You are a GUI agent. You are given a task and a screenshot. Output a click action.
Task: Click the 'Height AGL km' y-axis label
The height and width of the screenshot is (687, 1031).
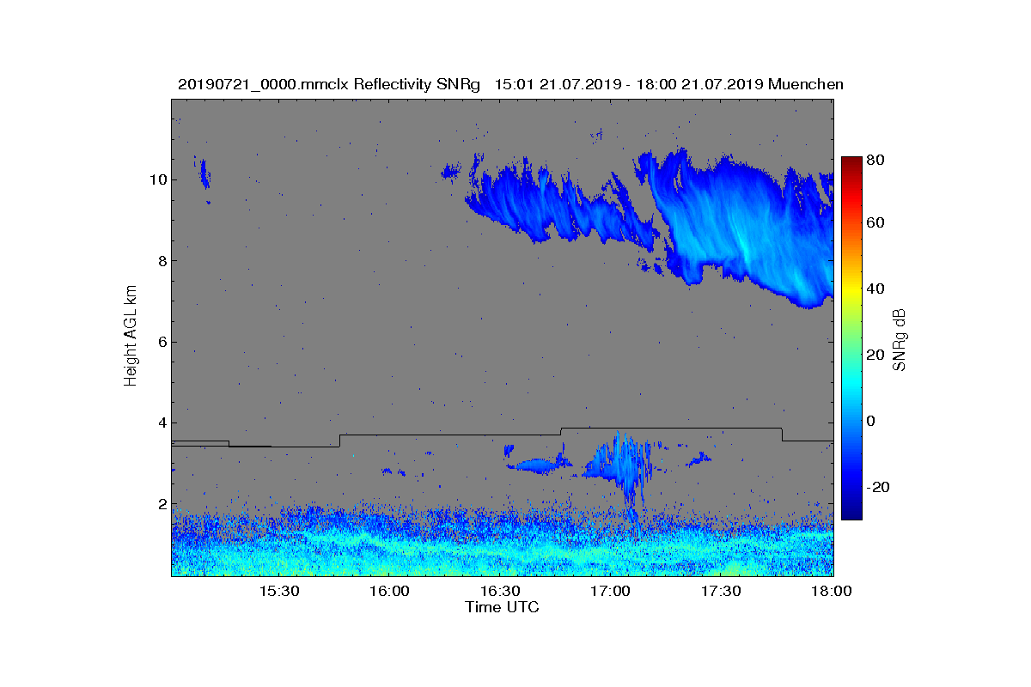[x=131, y=337]
